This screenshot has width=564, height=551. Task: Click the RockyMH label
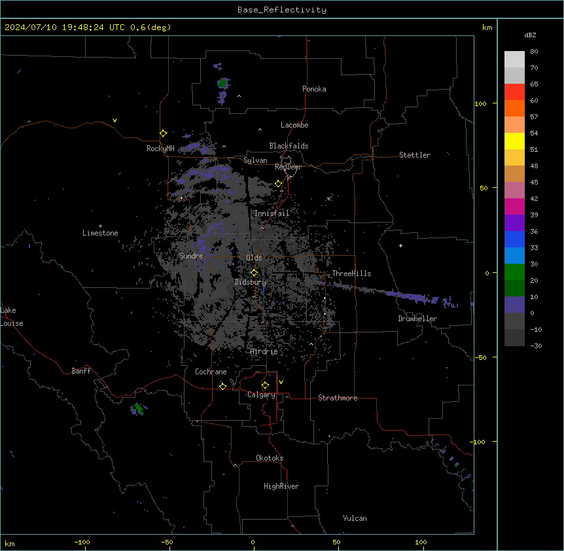point(160,149)
